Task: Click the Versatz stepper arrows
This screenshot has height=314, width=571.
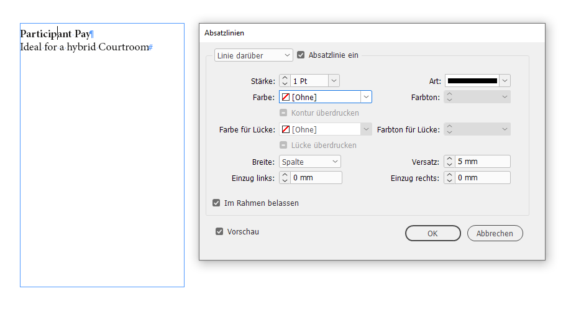Action: [x=449, y=162]
